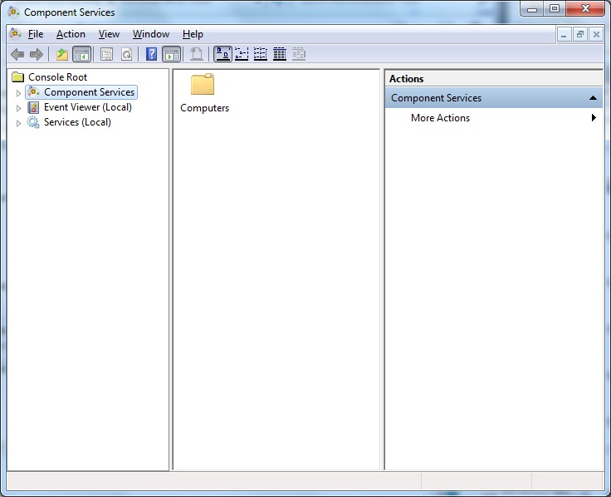Screen dimensions: 611x497
Task: Click the Forward arrow toolbar button
Action: coord(37,54)
